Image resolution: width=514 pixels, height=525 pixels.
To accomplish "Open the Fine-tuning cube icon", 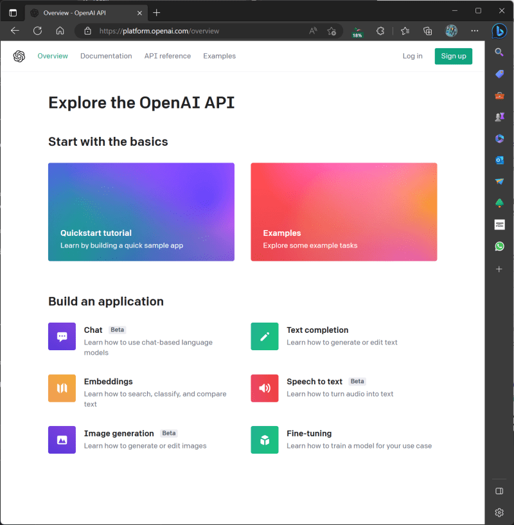I will [265, 440].
